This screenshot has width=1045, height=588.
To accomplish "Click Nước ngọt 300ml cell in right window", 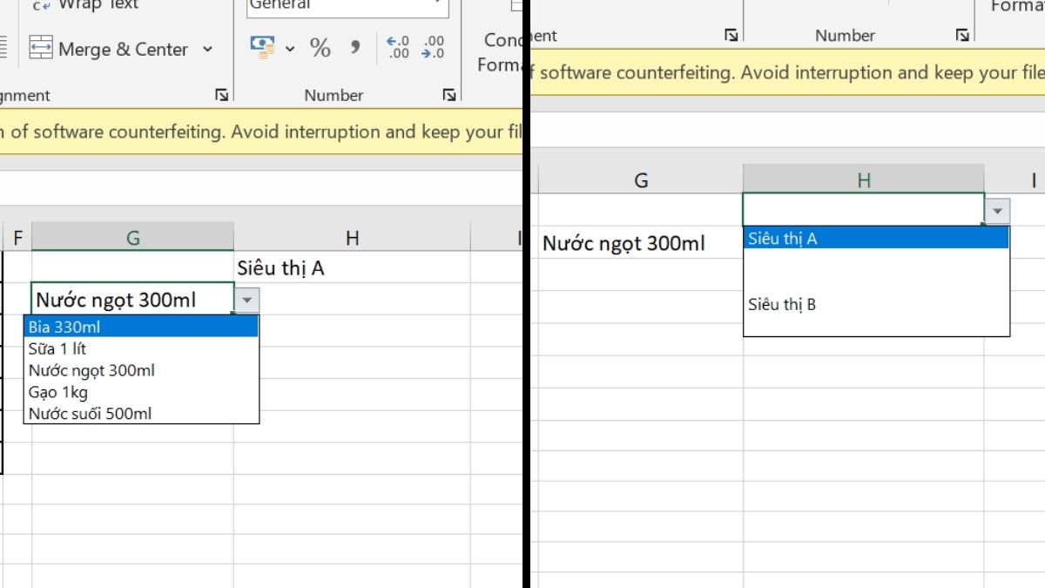I will click(641, 243).
